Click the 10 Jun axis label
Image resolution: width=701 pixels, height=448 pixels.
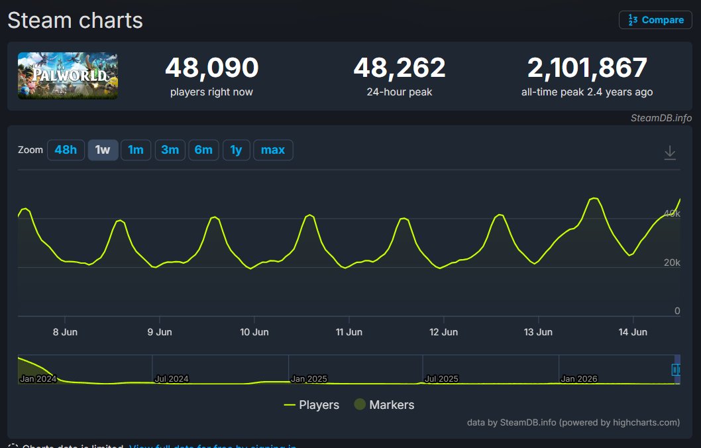(254, 332)
